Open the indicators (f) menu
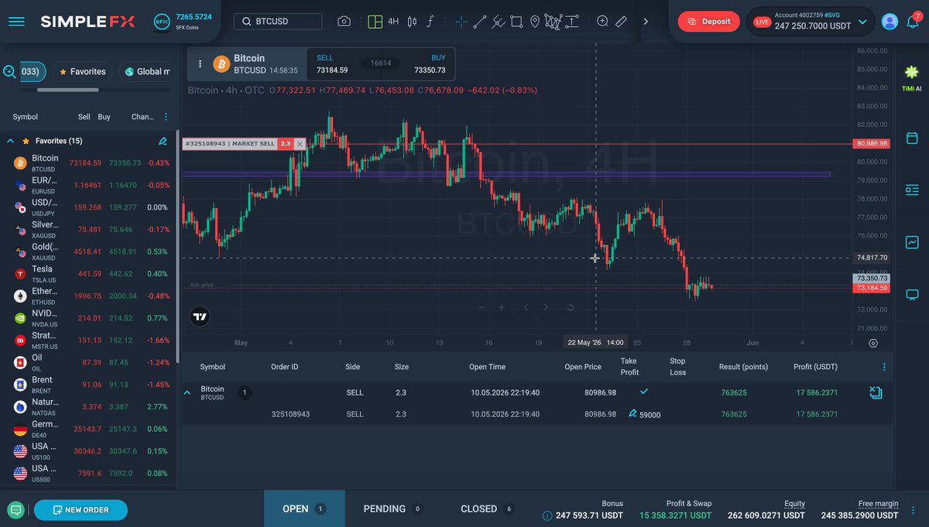Screen dimensions: 929x527 [x=430, y=22]
